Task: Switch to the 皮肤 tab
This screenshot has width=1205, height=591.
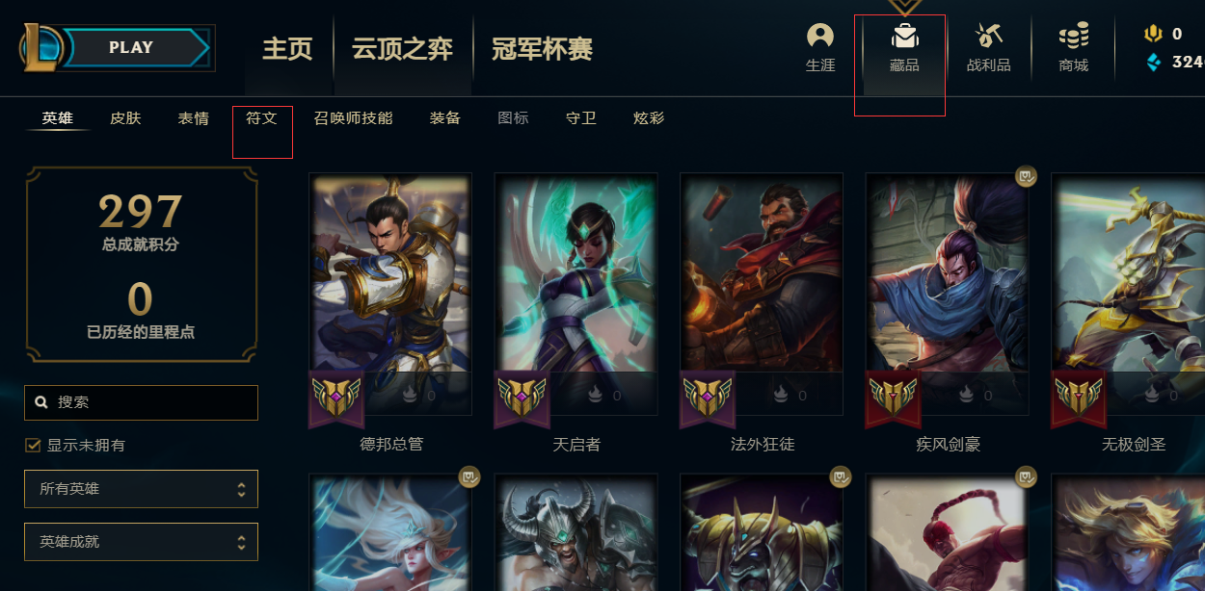Action: click(x=125, y=118)
